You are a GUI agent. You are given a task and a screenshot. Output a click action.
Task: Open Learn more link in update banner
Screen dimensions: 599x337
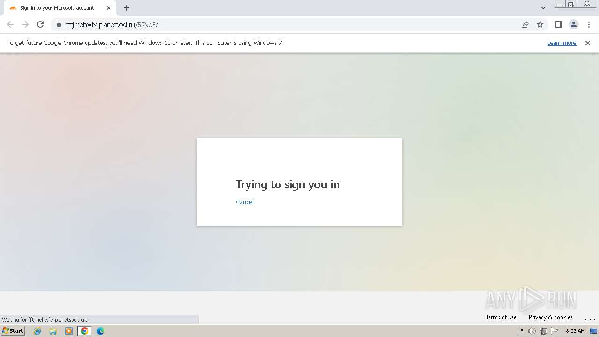tap(562, 43)
